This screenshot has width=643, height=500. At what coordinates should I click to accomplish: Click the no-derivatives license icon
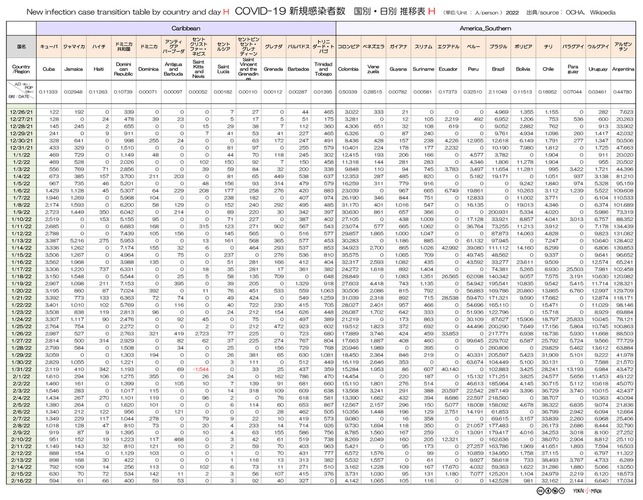coord(561,491)
